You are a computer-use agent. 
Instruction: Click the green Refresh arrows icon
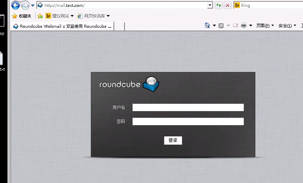coord(219,5)
